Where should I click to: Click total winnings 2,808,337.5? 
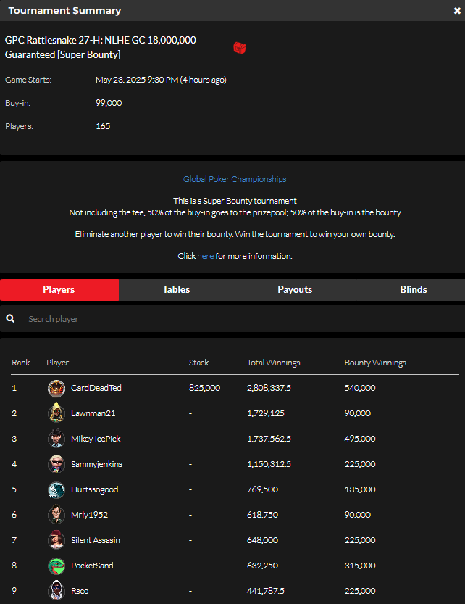269,388
